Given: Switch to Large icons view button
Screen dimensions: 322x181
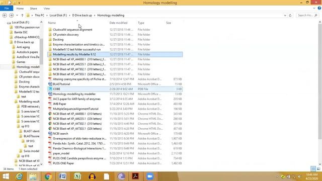Looking at the screenshot, I should pos(318,169).
